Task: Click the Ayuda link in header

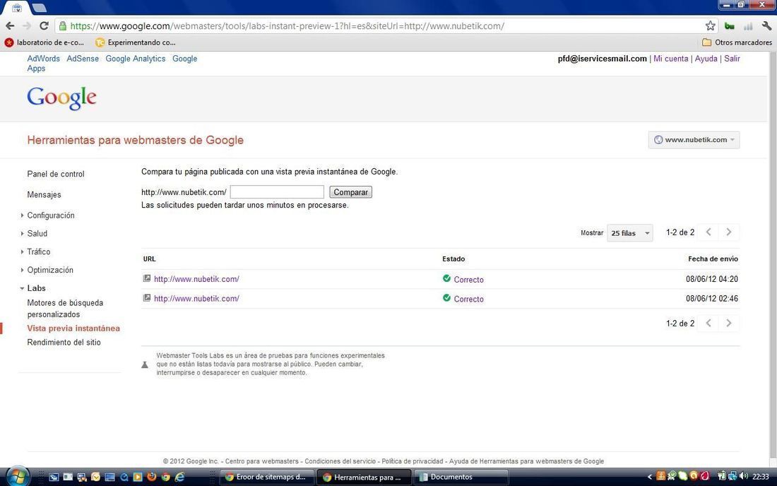Action: coord(706,59)
